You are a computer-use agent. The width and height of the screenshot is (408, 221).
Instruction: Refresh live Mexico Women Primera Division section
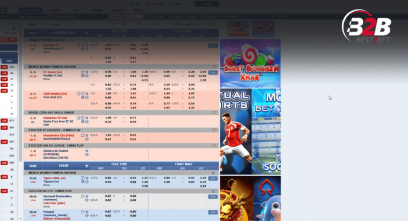pyautogui.click(x=214, y=67)
